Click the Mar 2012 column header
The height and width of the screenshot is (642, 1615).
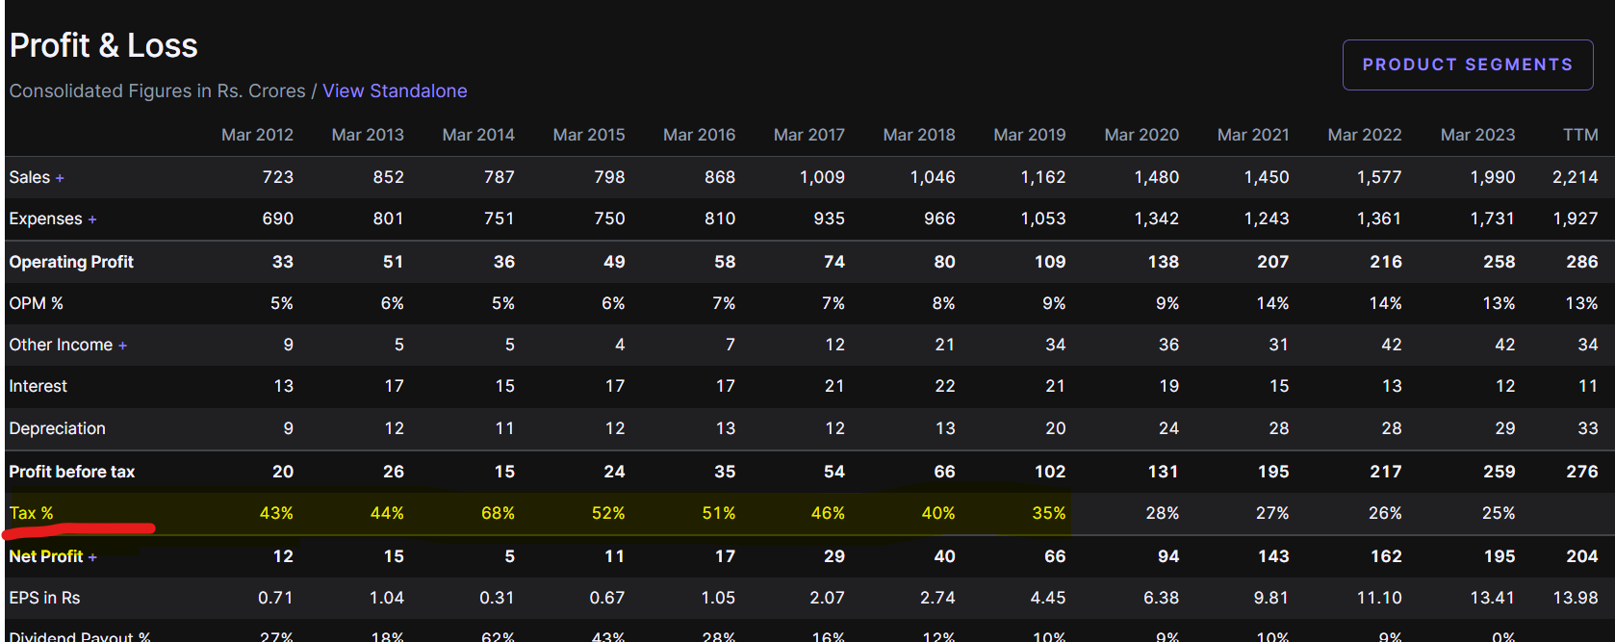pyautogui.click(x=257, y=135)
